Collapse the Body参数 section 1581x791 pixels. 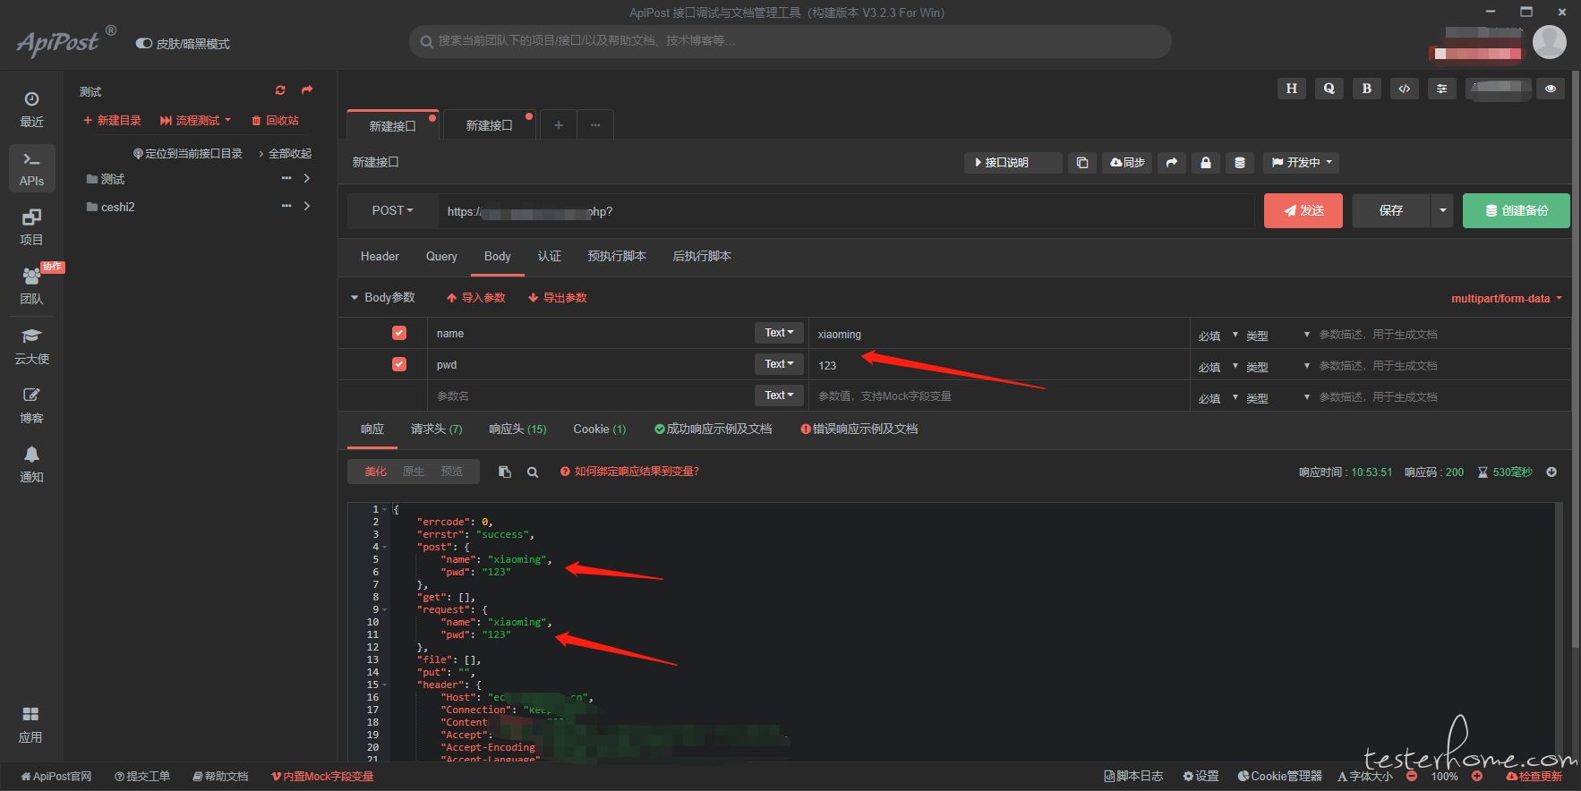pyautogui.click(x=382, y=297)
